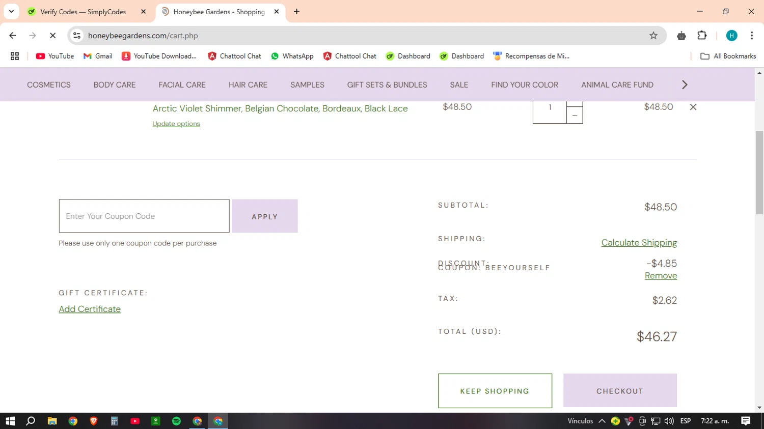The height and width of the screenshot is (429, 764).
Task: Close the SimplyCodes tab
Action: pyautogui.click(x=144, y=12)
